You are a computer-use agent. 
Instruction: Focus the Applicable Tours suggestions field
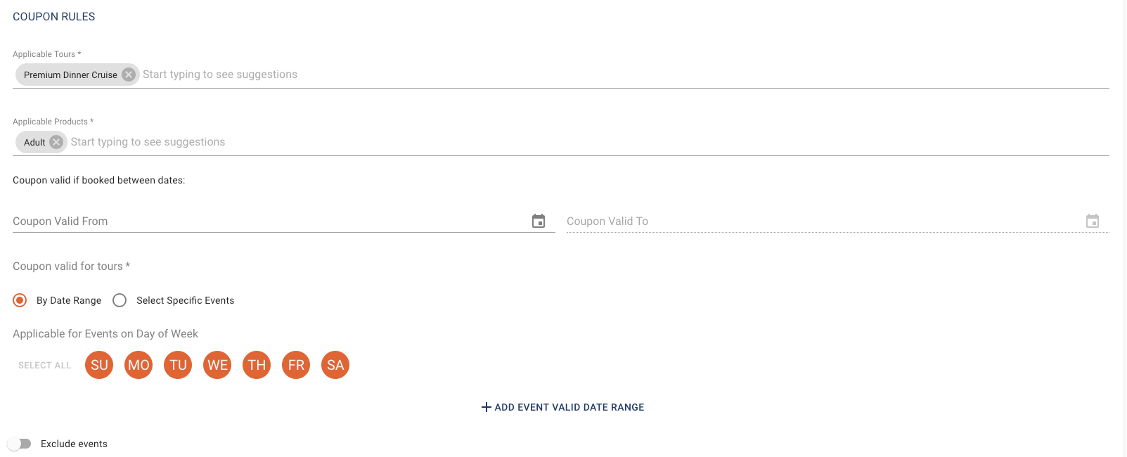click(624, 75)
